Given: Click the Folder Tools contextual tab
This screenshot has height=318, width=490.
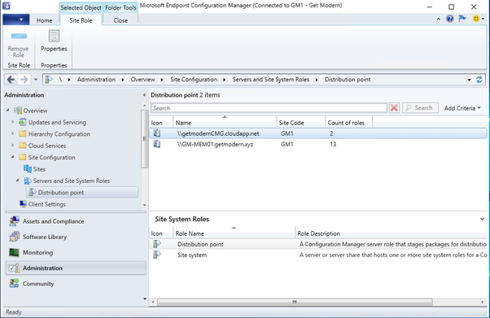Looking at the screenshot, I should tap(120, 7).
